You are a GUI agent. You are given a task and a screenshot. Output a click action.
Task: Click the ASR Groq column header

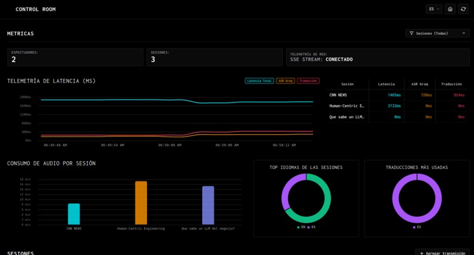tap(419, 84)
